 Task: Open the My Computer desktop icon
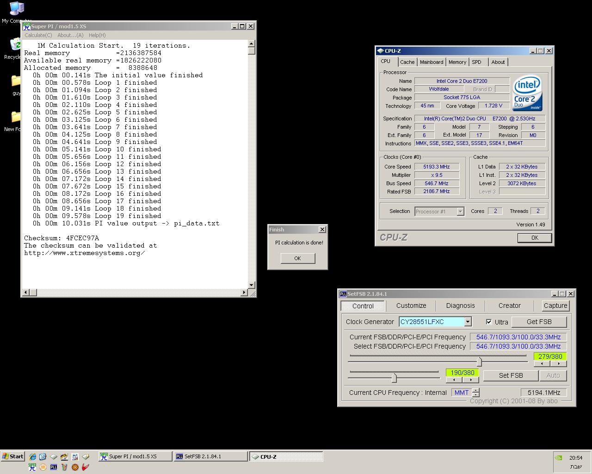17,8
